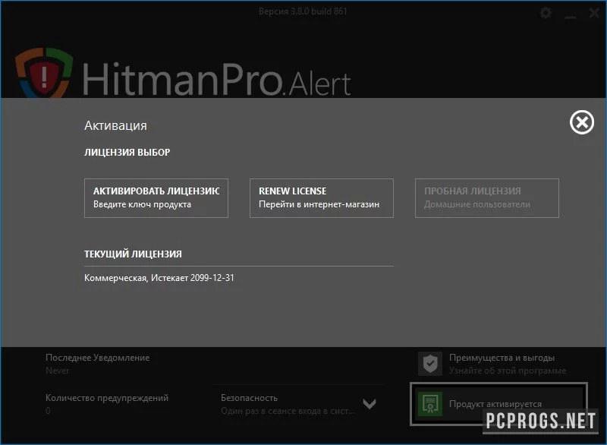The width and height of the screenshot is (607, 445).
Task: Click Последнее Уведомление label
Action: (98, 358)
